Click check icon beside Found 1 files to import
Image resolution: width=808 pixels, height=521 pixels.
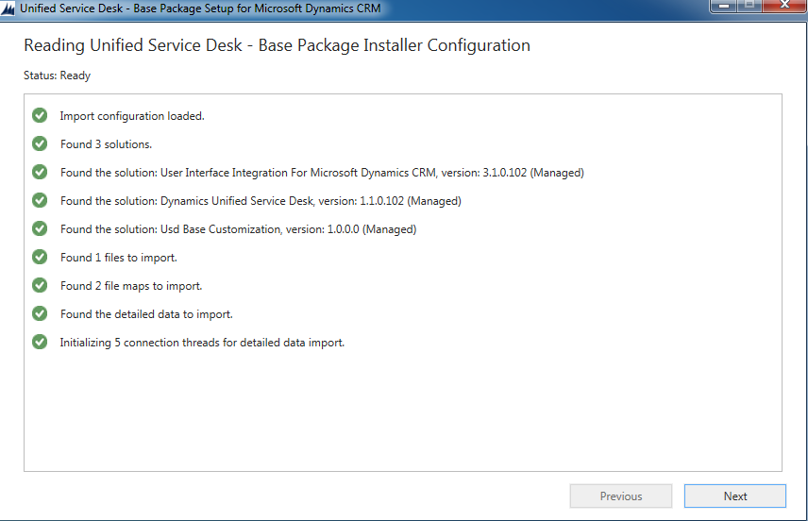click(40, 258)
